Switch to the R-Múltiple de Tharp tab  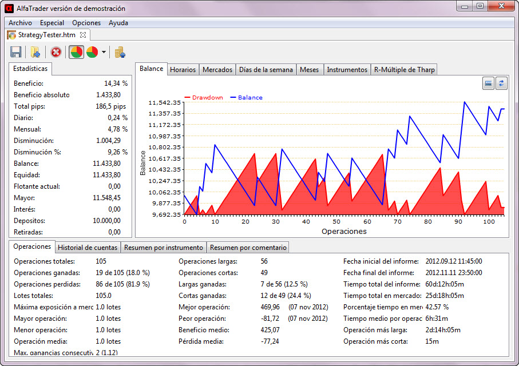pyautogui.click(x=404, y=70)
